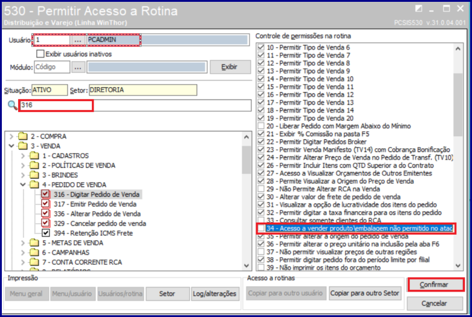Click the Situação field showing ATIVO

tap(50, 90)
